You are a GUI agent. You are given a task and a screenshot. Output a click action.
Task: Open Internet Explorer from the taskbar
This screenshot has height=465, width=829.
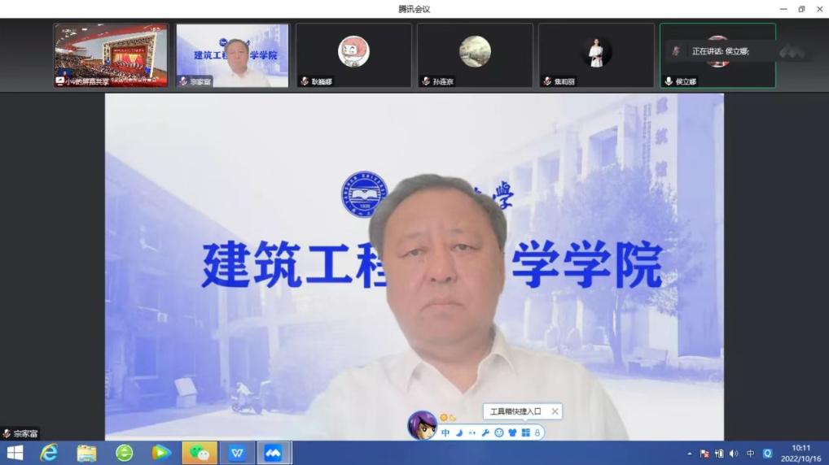(49, 453)
